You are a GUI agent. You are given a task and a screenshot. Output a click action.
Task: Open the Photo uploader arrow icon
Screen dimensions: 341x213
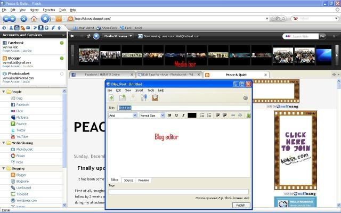59,28
